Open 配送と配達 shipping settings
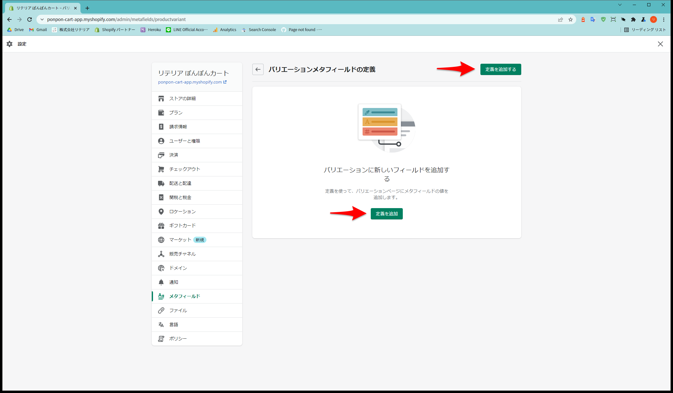673x393 pixels. (x=180, y=183)
